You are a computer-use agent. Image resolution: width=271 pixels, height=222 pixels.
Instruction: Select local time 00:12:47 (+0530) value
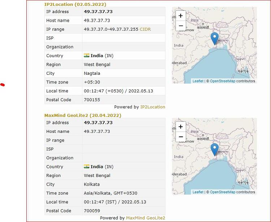coord(119,91)
